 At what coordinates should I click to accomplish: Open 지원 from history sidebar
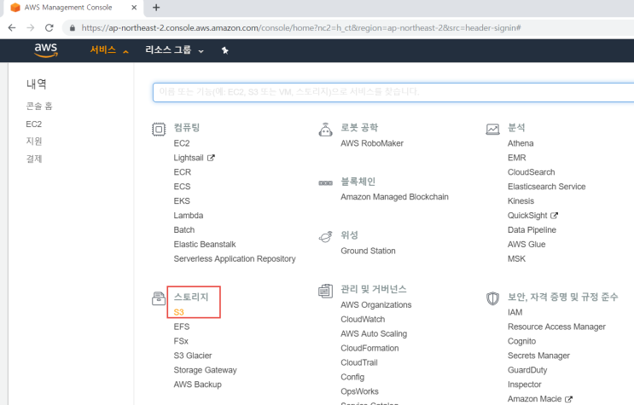coord(34,141)
